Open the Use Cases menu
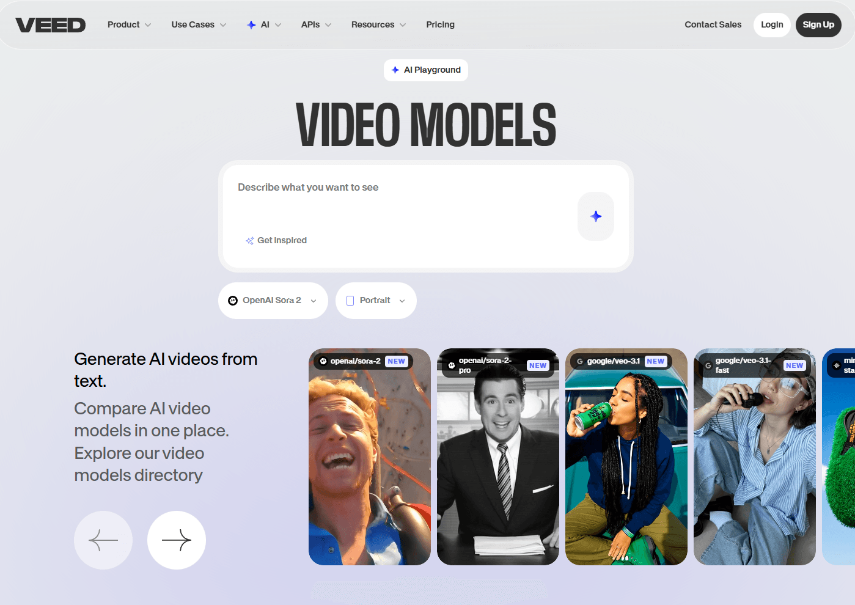This screenshot has width=855, height=605. click(x=199, y=25)
